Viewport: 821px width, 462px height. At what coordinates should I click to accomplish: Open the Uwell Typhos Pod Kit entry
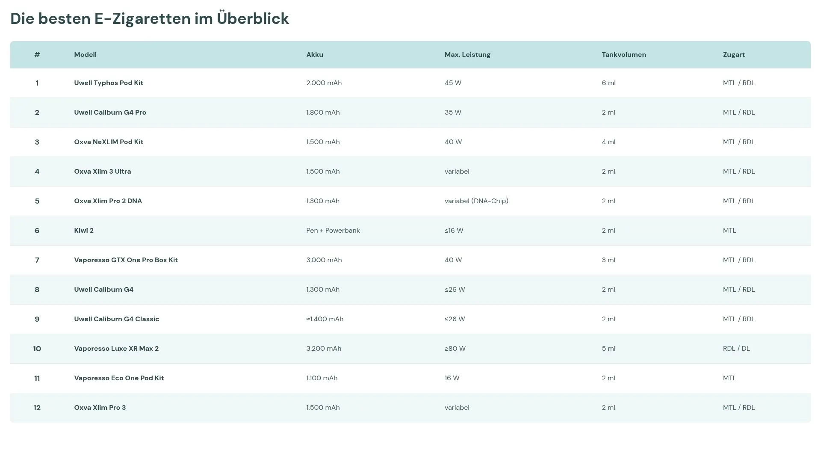(x=109, y=83)
